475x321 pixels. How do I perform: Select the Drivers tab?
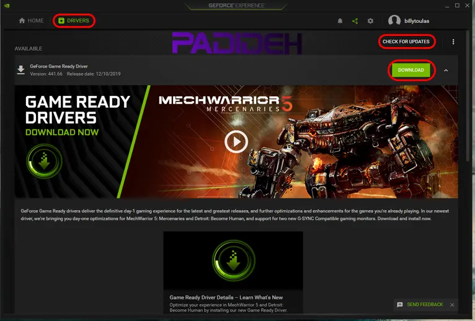tap(74, 20)
